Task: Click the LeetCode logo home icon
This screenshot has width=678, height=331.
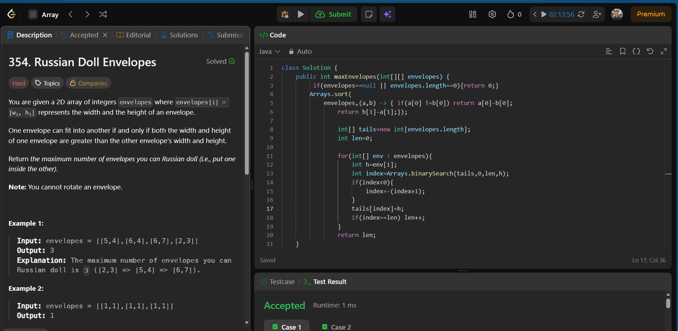Action: [x=11, y=14]
